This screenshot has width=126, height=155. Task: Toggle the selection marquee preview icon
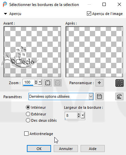coord(119,83)
